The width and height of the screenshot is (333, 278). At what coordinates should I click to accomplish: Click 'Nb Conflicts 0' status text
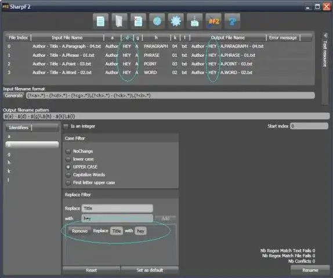(302, 261)
